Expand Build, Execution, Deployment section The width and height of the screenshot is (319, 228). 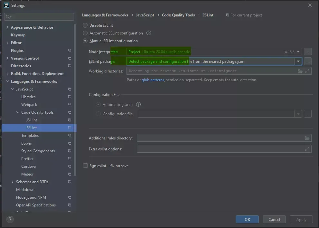pos(7,74)
